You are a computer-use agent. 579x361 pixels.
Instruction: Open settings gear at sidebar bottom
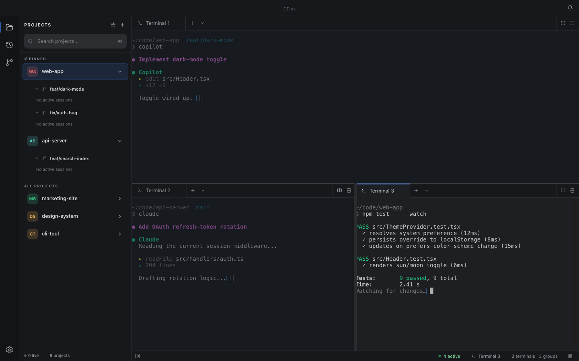tap(10, 350)
